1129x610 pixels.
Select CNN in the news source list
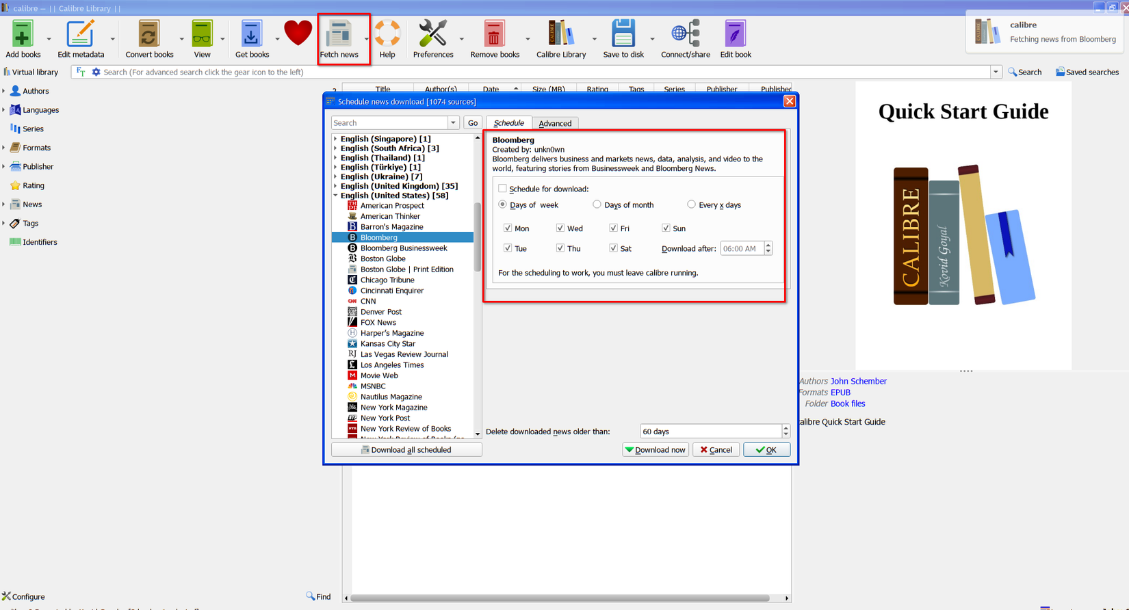point(368,301)
